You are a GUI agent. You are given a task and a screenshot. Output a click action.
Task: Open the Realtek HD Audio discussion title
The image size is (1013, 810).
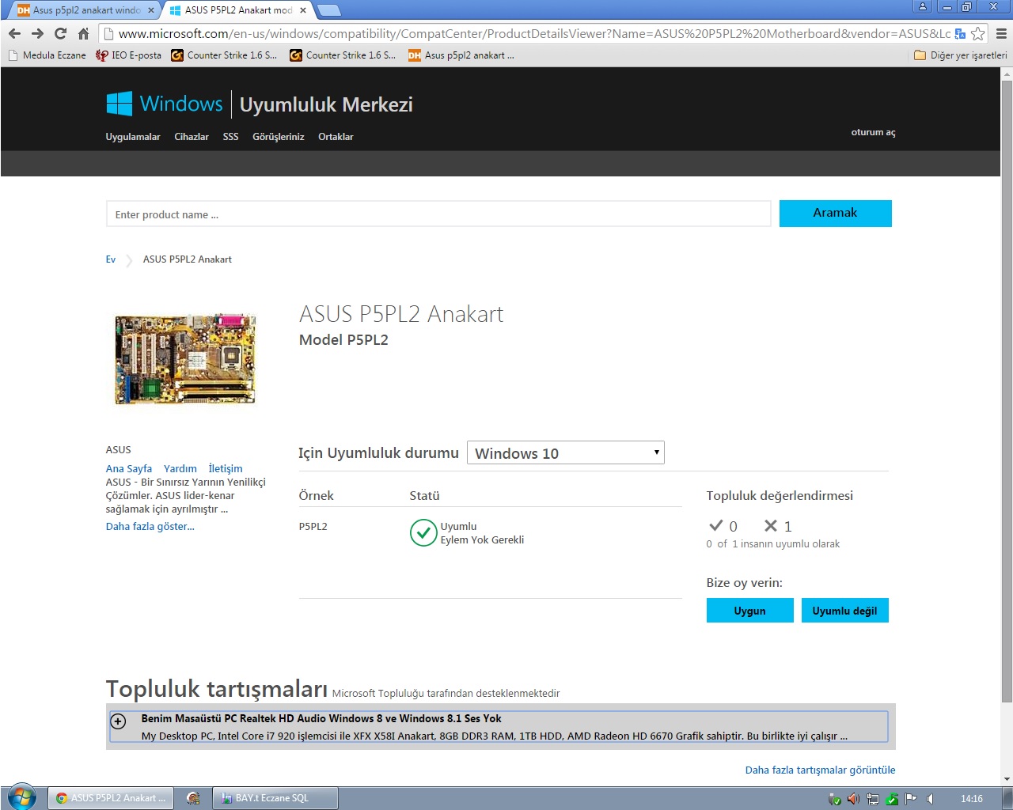tap(321, 718)
